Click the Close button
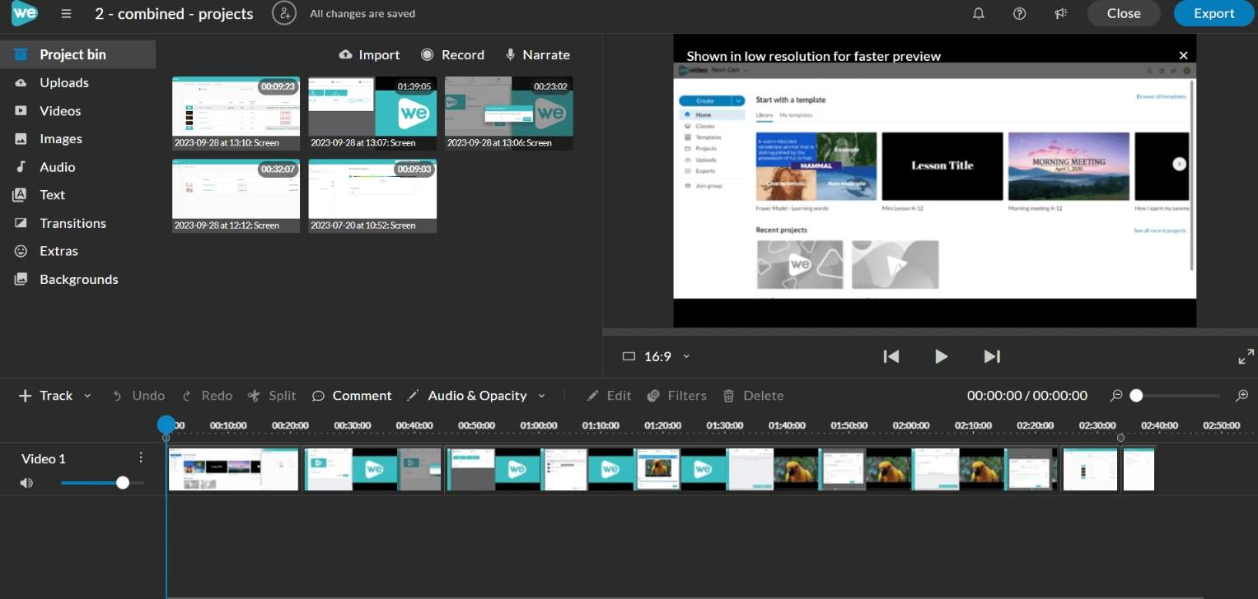Screen dimensions: 1258x599 1124,13
